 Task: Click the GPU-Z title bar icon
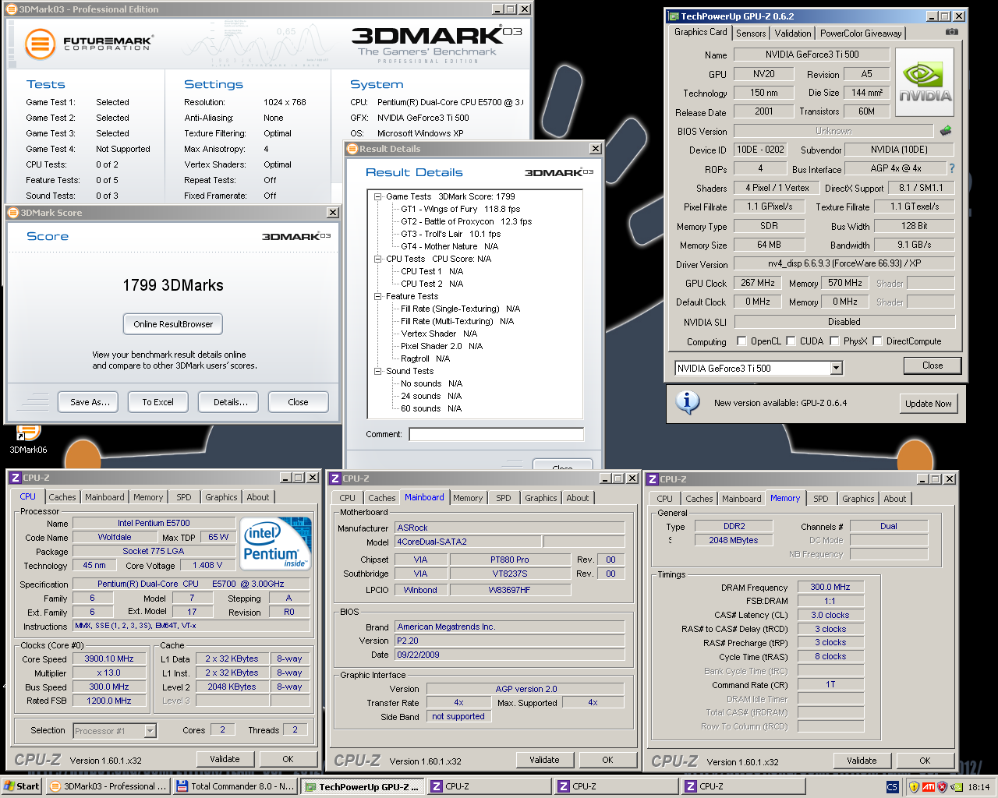pos(674,16)
